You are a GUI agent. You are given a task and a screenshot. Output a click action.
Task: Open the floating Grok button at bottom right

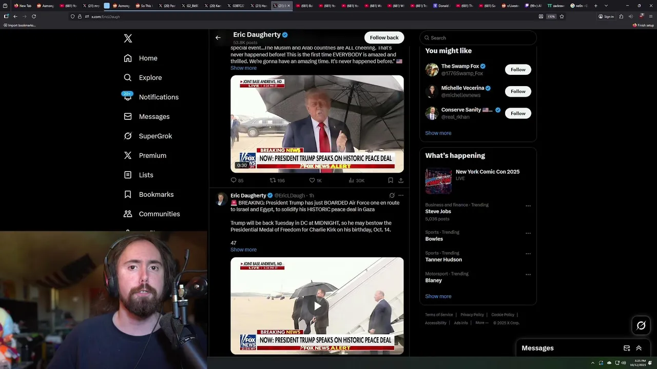[641, 325]
